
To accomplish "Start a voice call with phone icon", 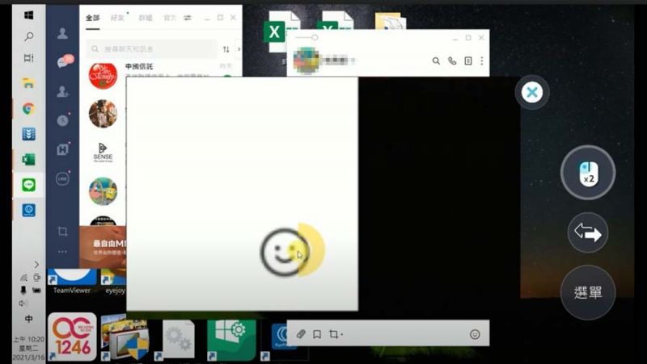I will (x=452, y=61).
